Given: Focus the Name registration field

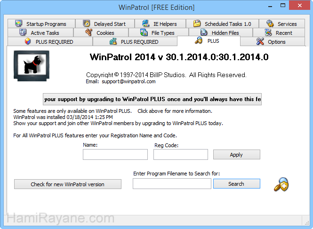Looking at the screenshot, I should [x=115, y=155].
